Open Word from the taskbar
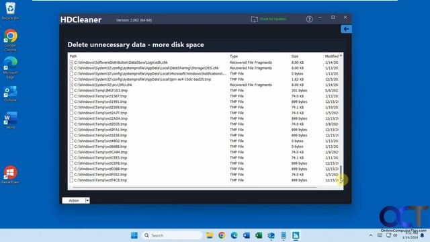This screenshot has width=430, height=242. pos(247,235)
